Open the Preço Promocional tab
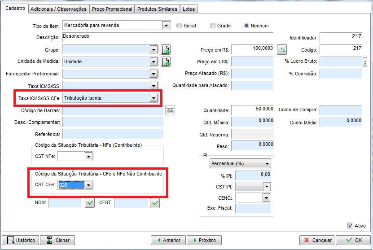This screenshot has height=250, width=373. click(112, 9)
